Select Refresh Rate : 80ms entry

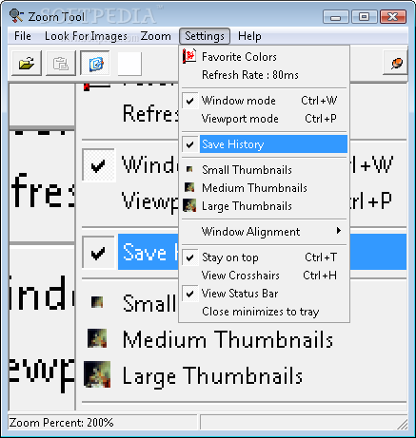tap(265, 75)
